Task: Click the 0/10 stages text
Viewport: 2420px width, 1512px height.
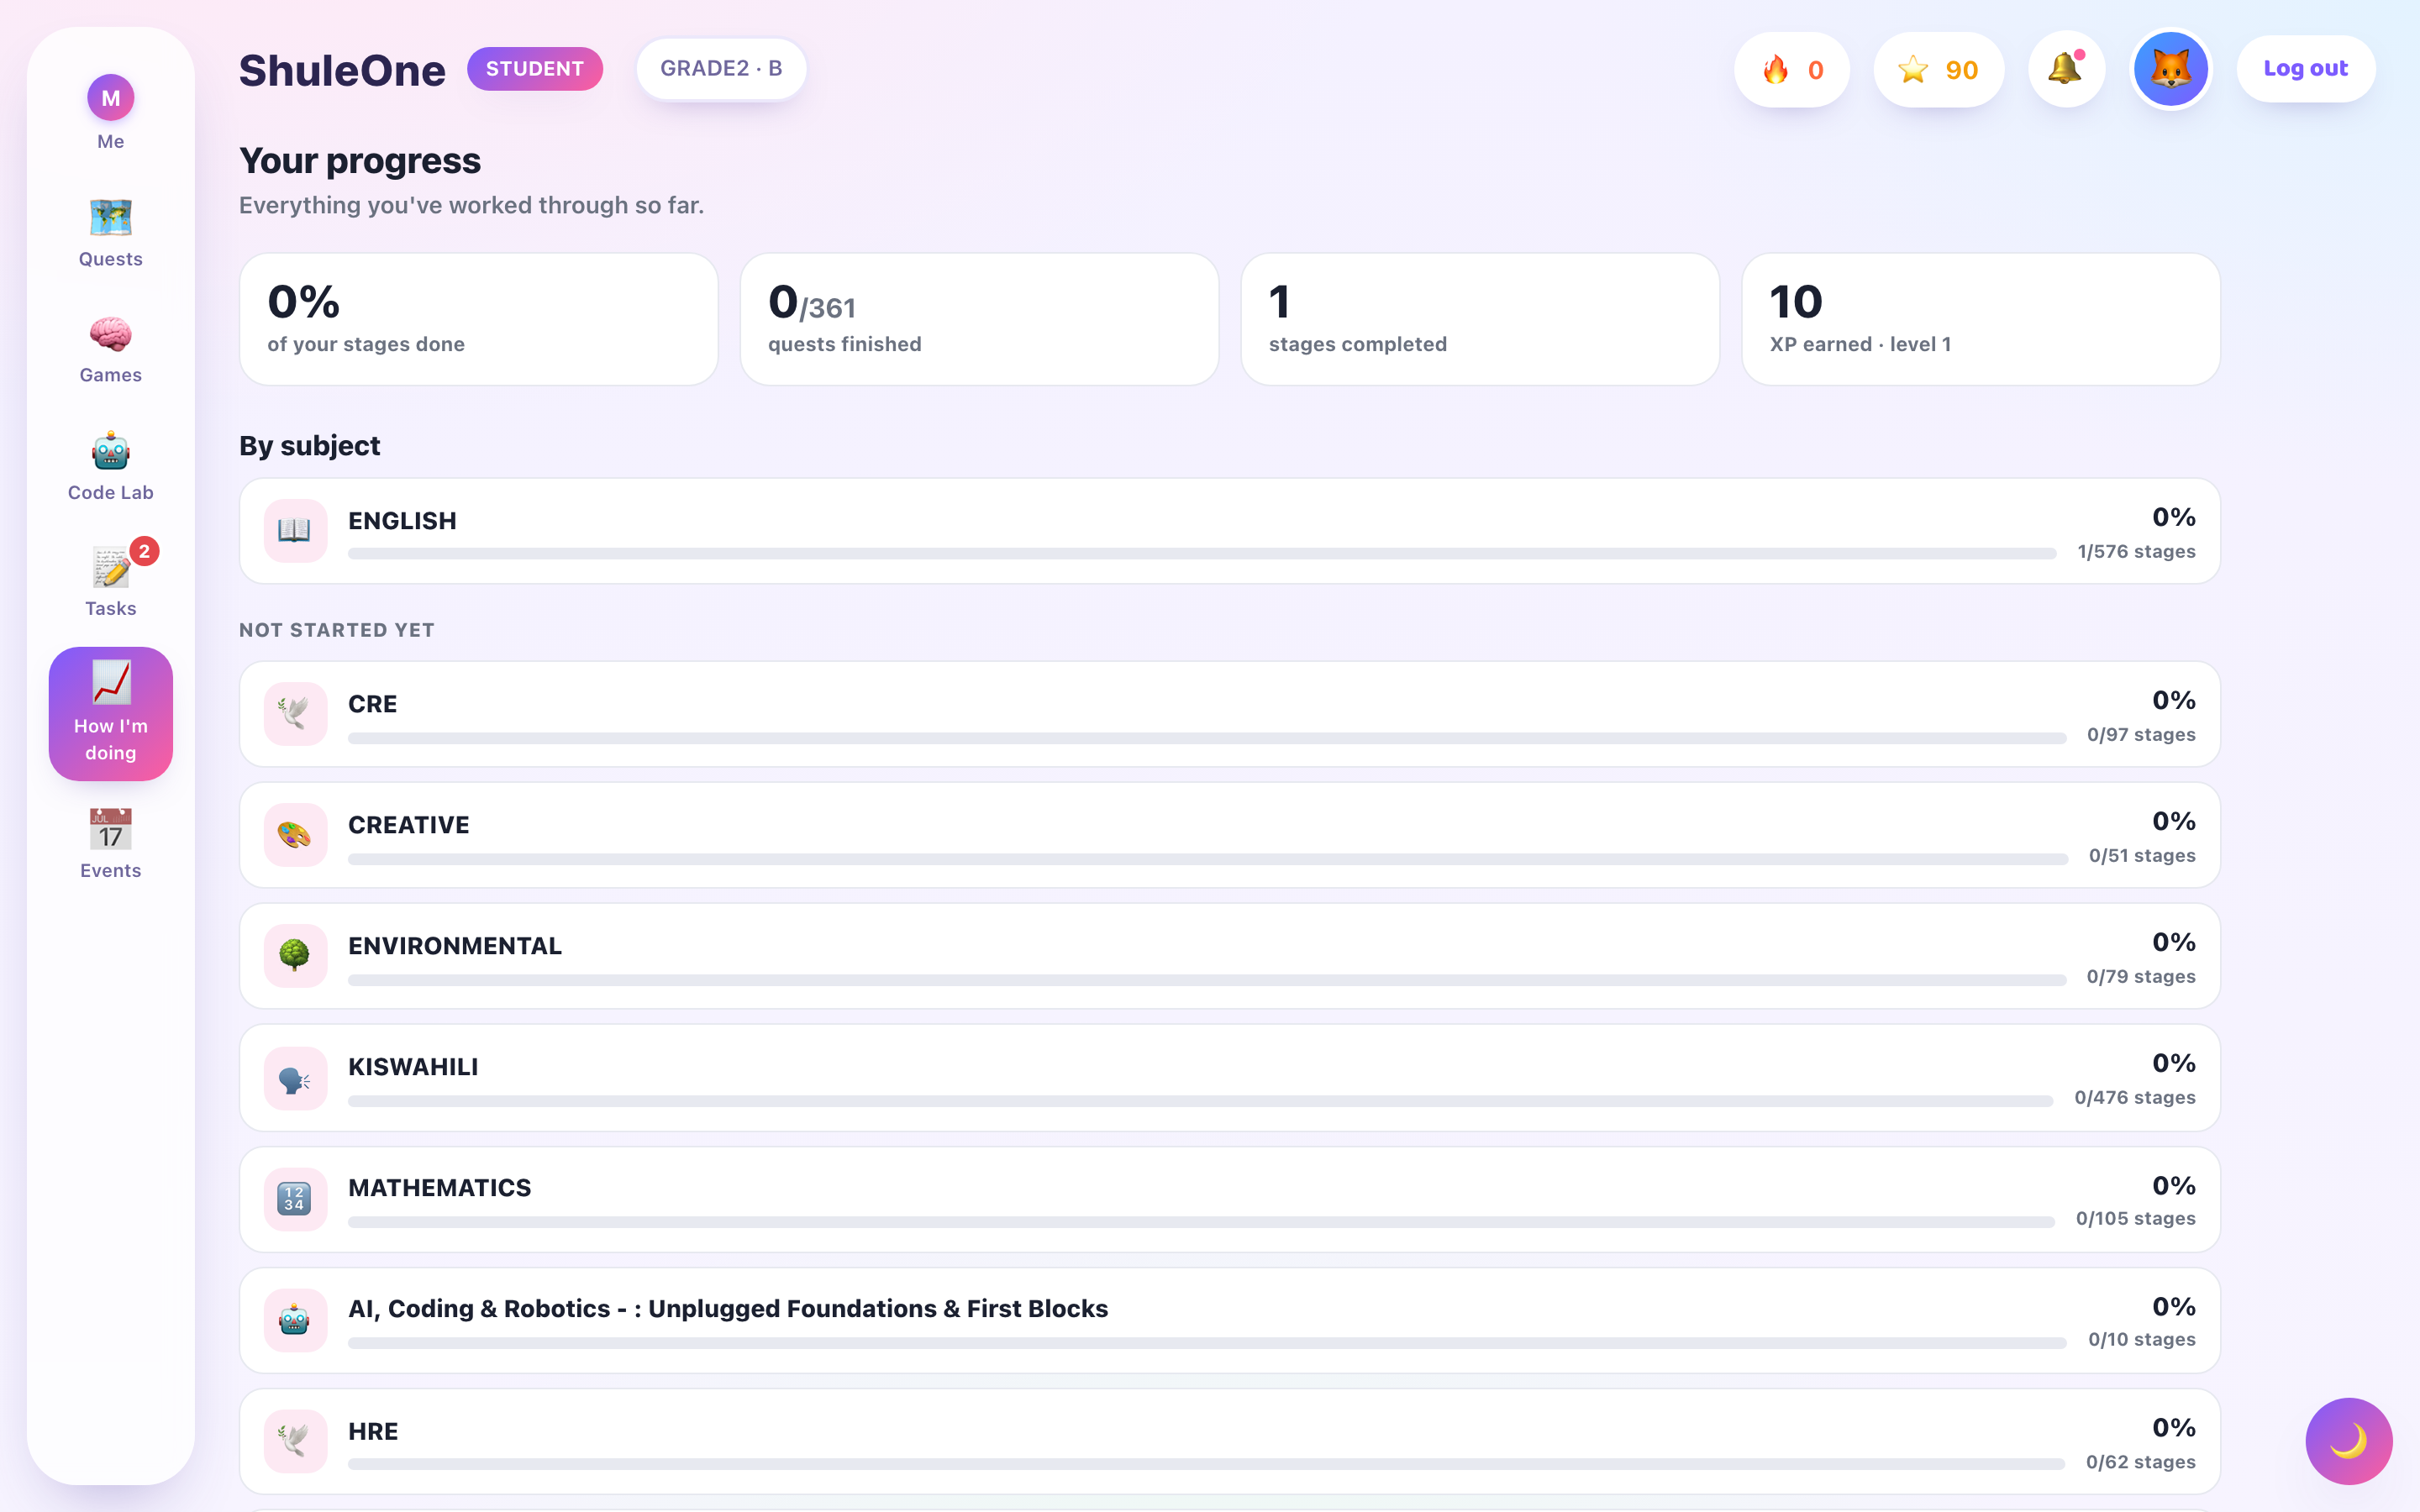Action: pyautogui.click(x=2141, y=1340)
